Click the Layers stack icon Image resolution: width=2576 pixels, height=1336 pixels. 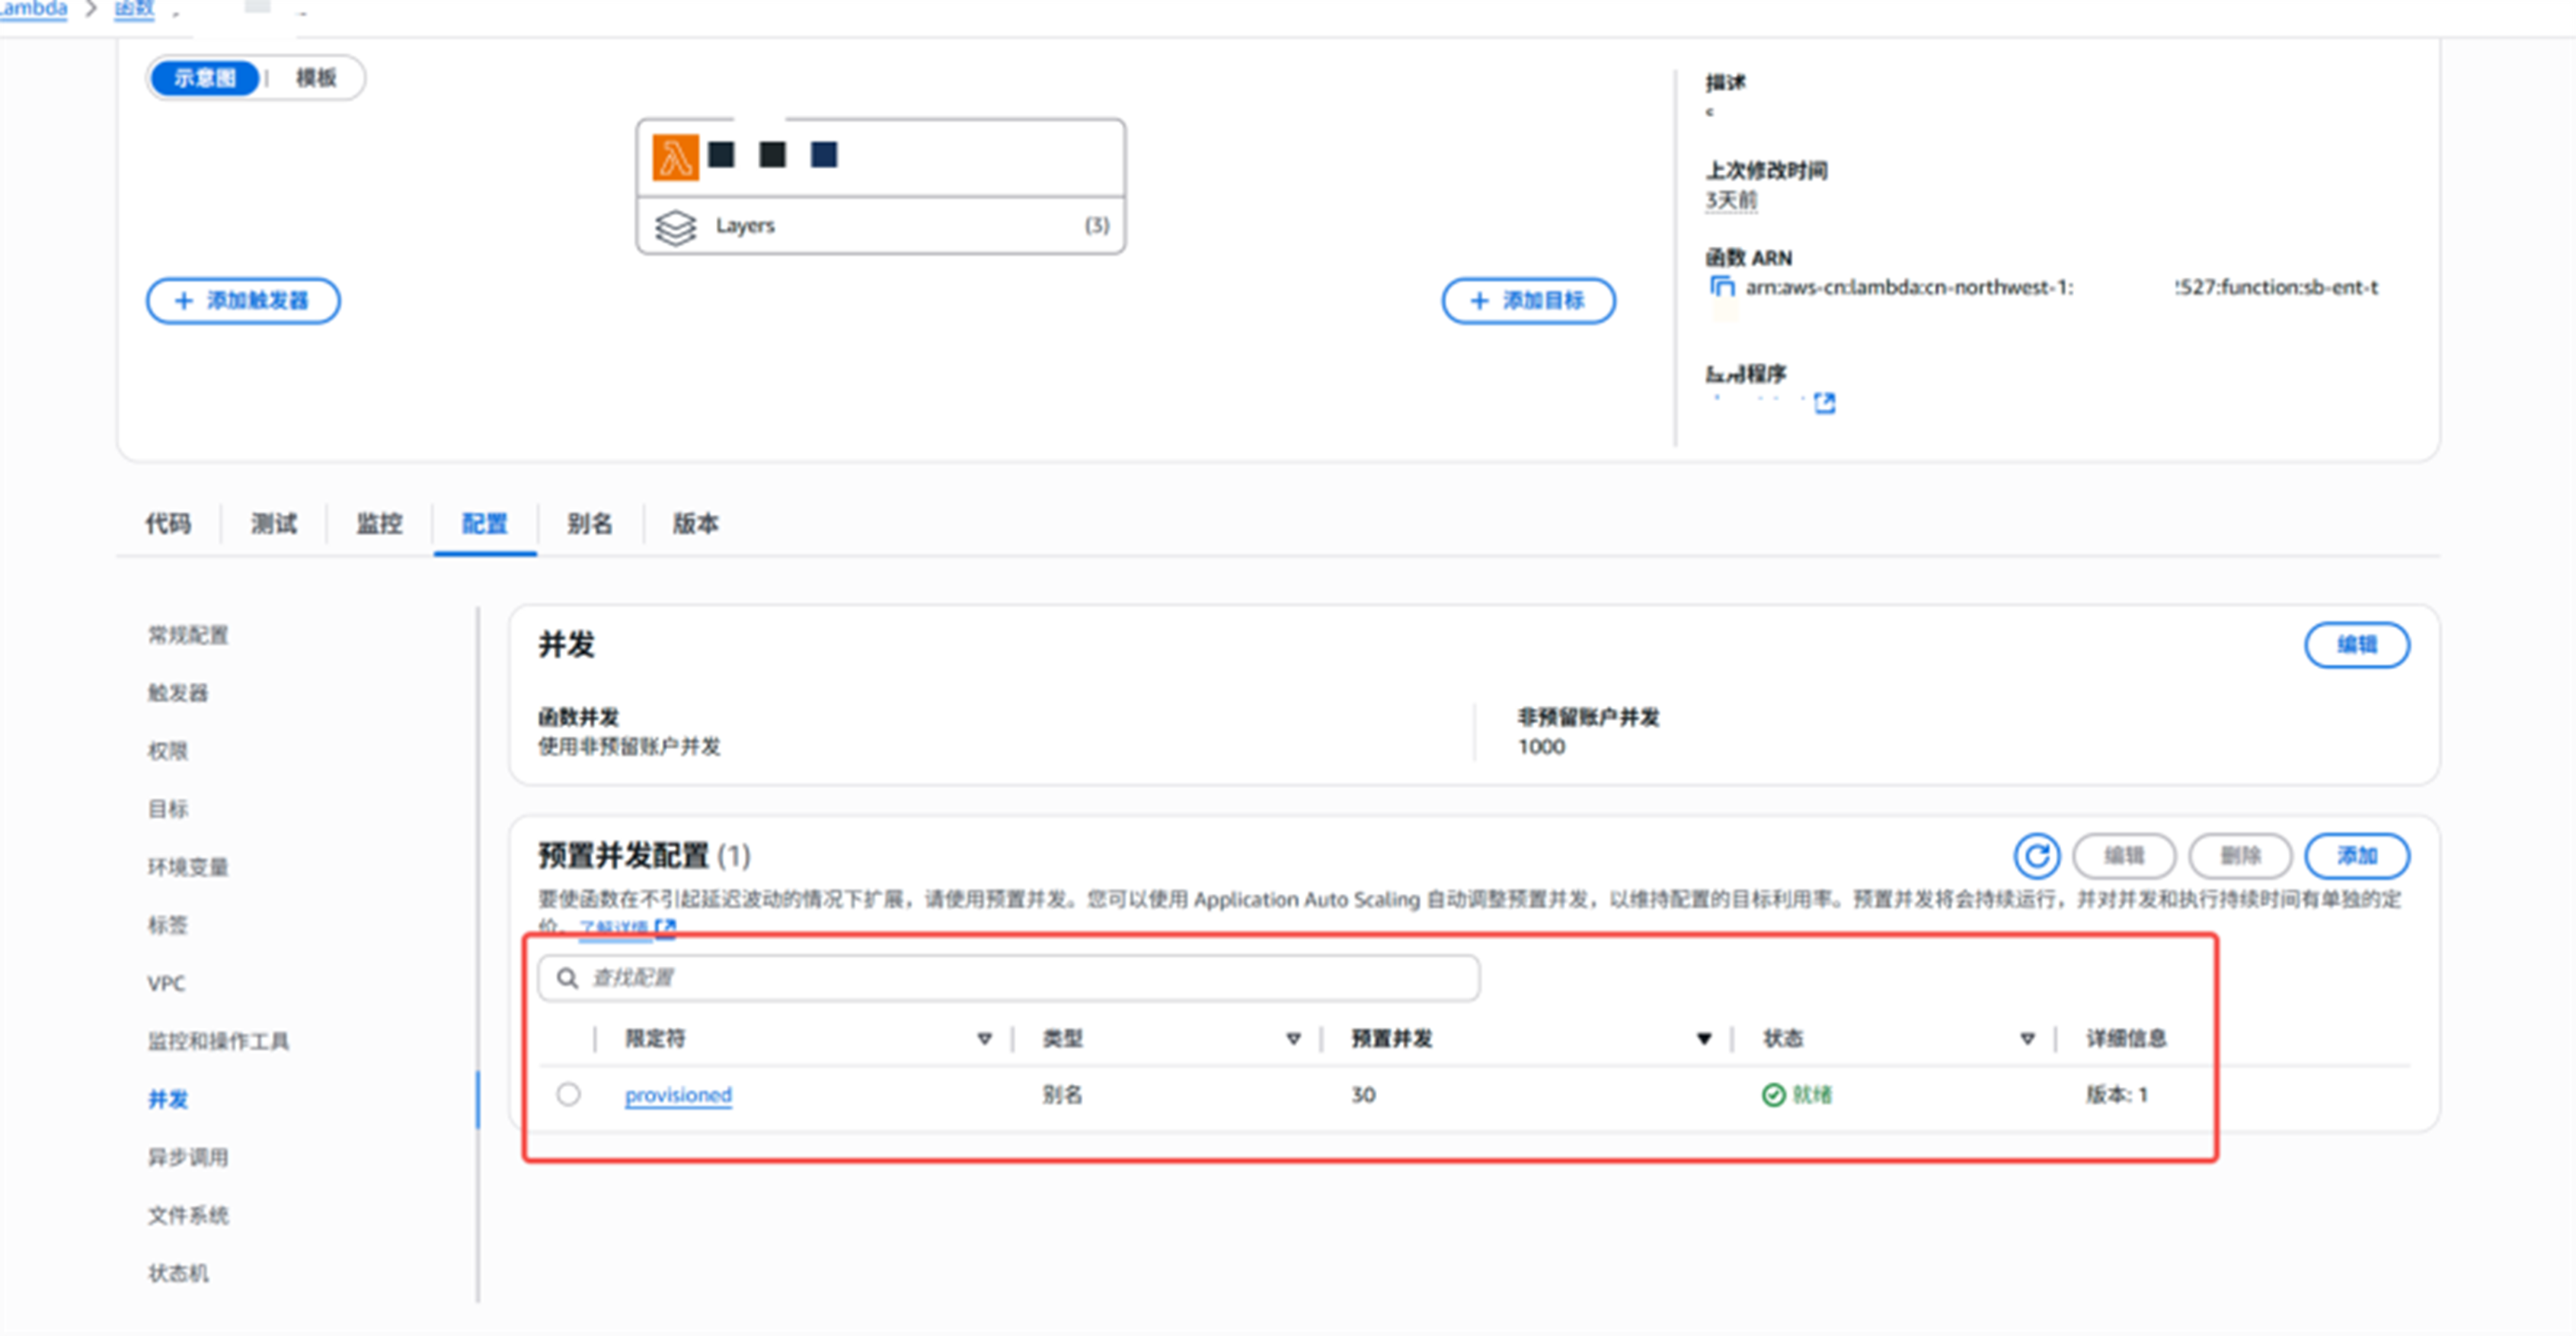pos(675,227)
